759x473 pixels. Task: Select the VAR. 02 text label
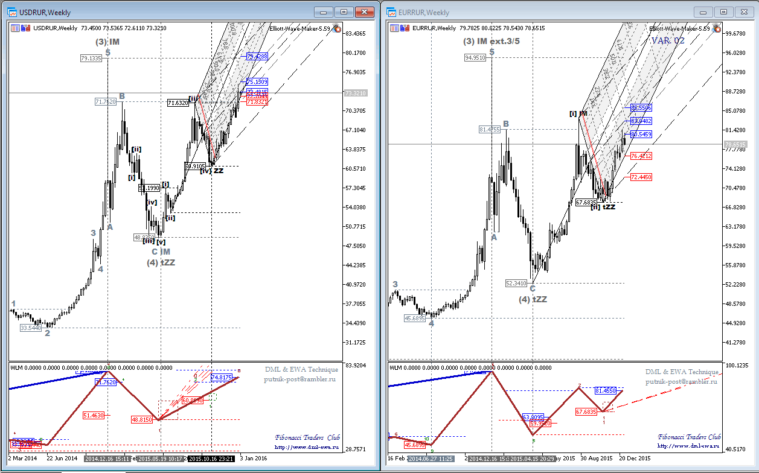(x=668, y=40)
